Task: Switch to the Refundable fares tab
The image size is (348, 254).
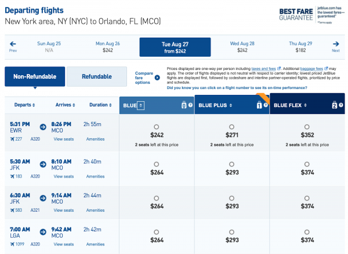Action: tap(96, 76)
